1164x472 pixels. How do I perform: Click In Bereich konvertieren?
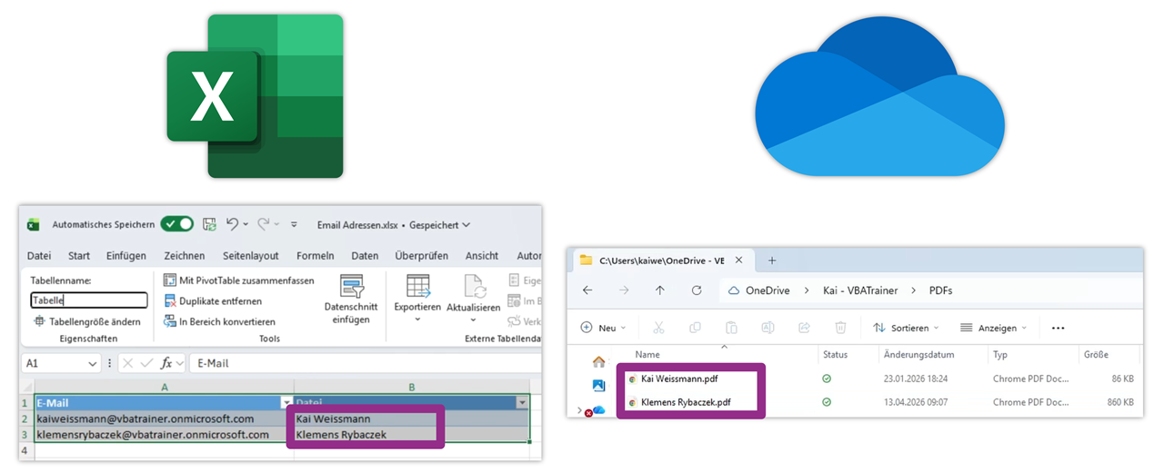[219, 321]
